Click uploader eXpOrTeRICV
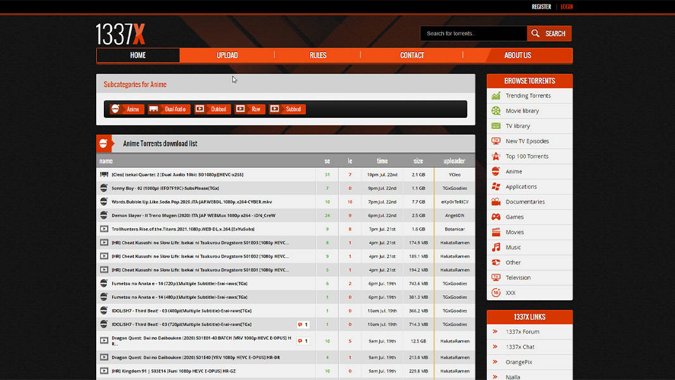675x380 pixels. [x=455, y=202]
